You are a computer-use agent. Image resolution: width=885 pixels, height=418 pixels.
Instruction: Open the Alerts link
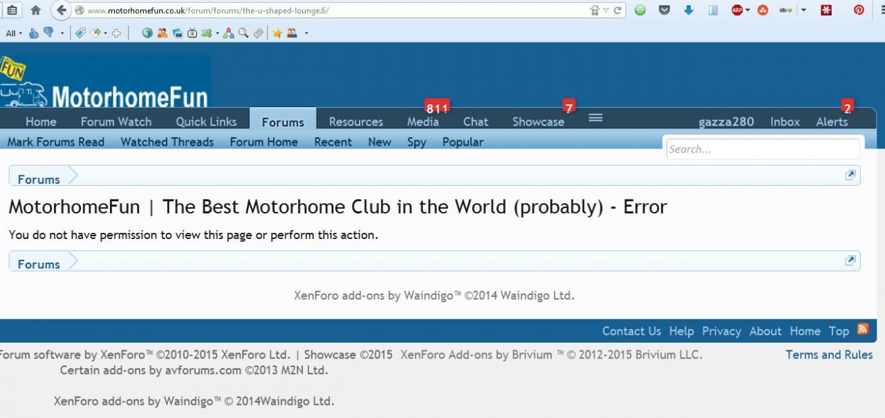[832, 122]
